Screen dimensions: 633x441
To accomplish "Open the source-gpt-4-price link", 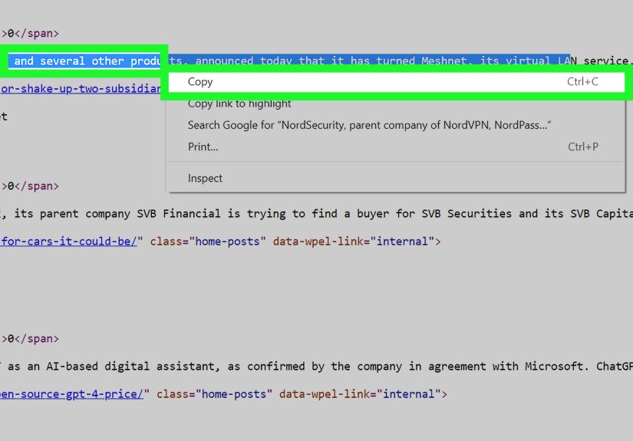I will (x=72, y=394).
